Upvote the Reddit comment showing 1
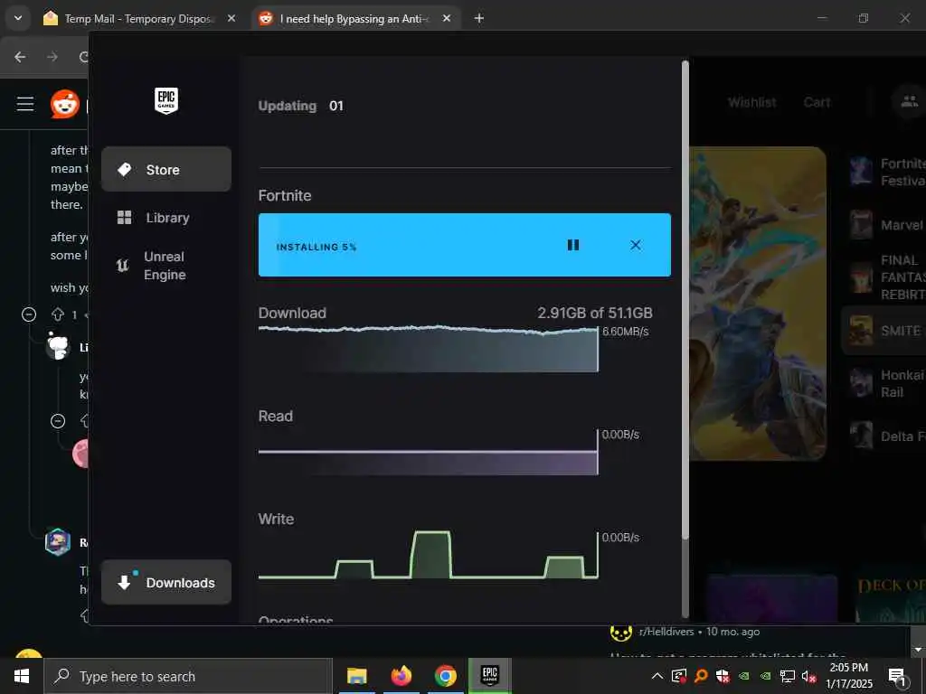This screenshot has width=926, height=694. (x=58, y=314)
